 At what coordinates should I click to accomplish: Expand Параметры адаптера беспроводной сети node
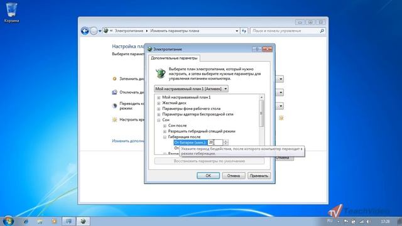pos(159,114)
